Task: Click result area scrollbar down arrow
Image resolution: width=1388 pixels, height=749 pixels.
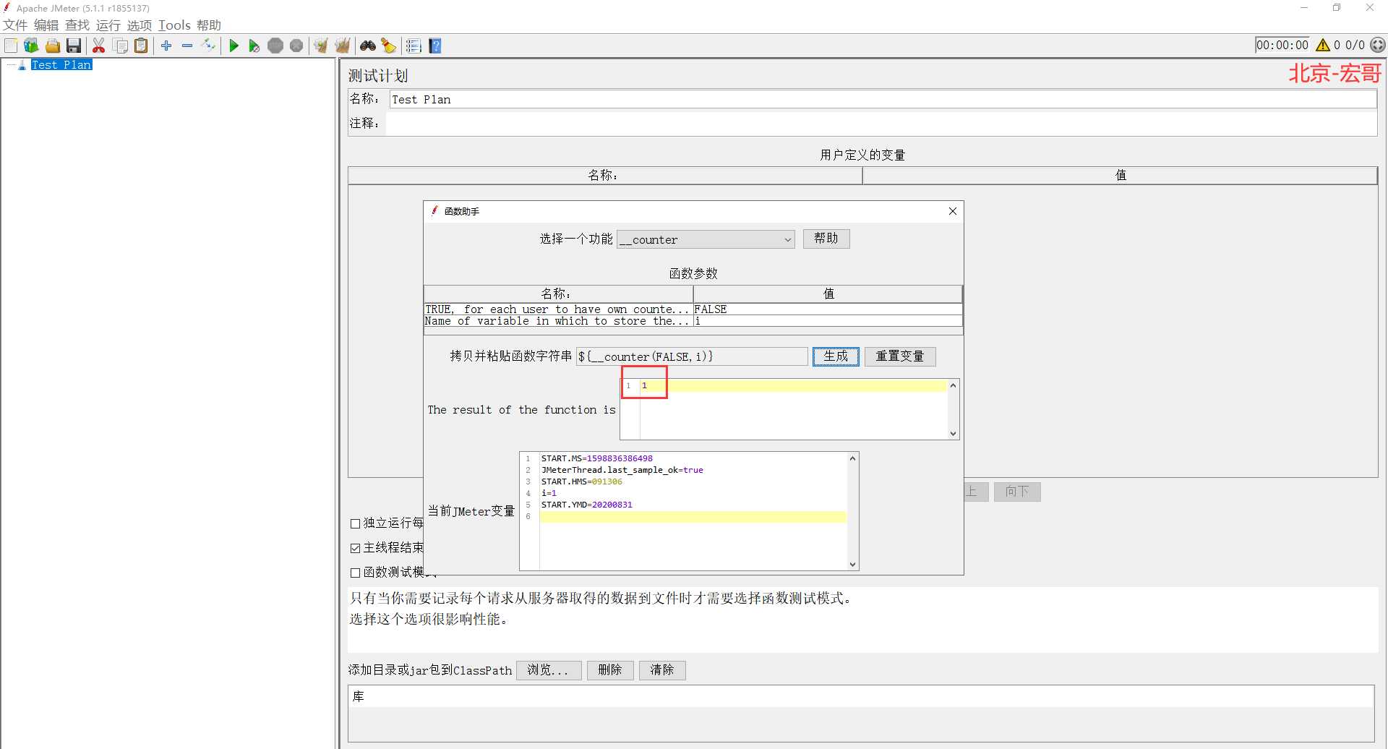Action: [953, 434]
